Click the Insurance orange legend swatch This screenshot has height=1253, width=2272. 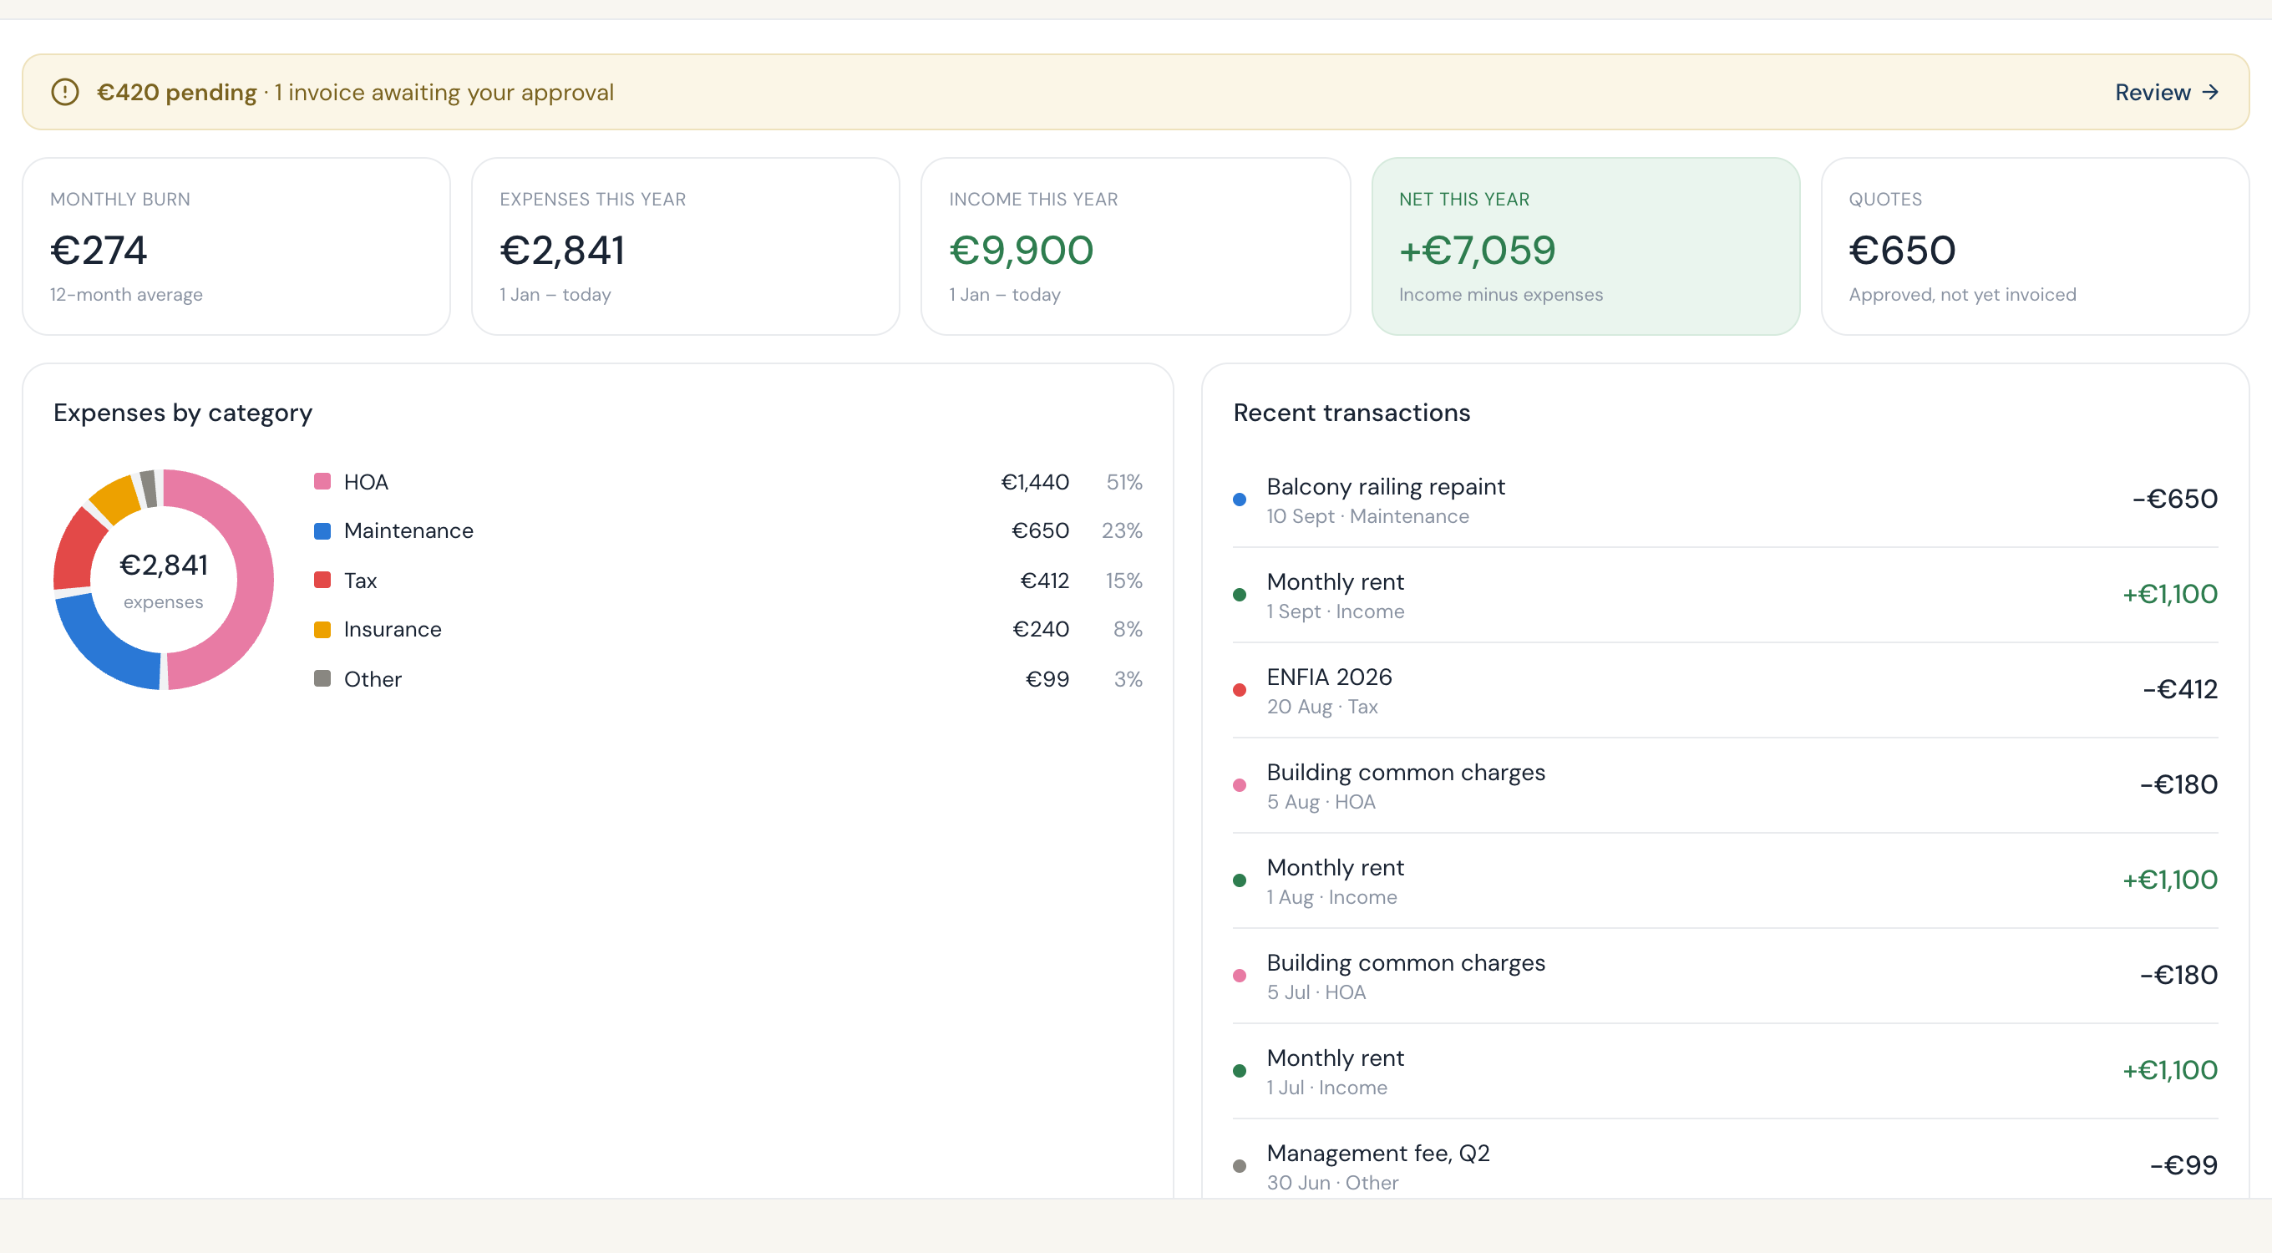click(x=322, y=630)
